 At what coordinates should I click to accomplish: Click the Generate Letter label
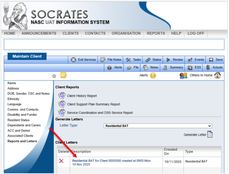tap(195, 135)
